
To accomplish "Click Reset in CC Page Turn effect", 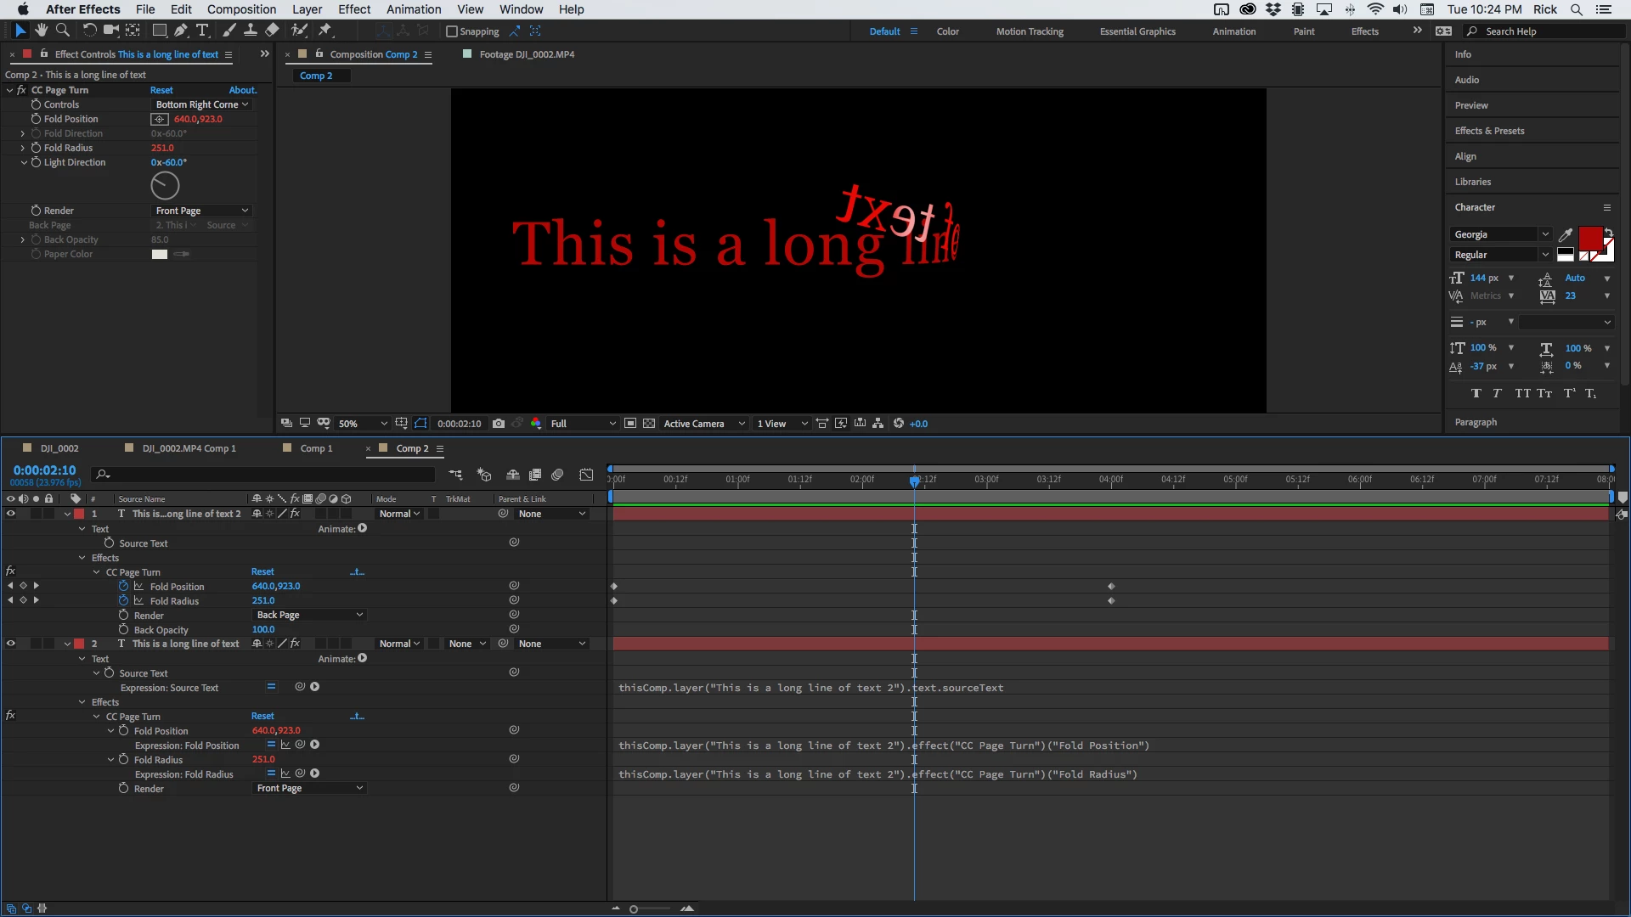I will (x=161, y=90).
